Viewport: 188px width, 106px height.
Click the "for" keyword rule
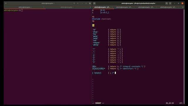click(x=95, y=34)
